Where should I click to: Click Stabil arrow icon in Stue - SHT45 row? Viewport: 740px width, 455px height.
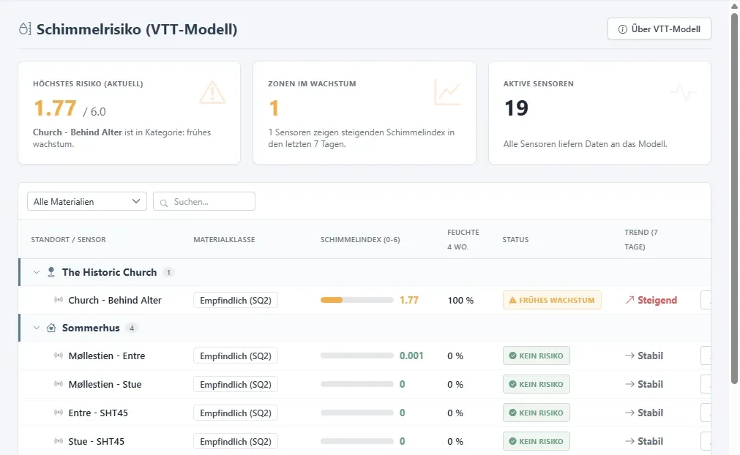coord(629,441)
